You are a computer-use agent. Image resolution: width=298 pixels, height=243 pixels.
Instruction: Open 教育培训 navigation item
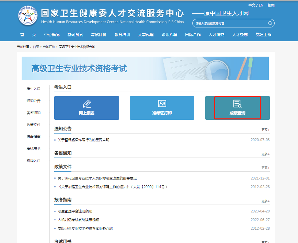[x=122, y=35]
